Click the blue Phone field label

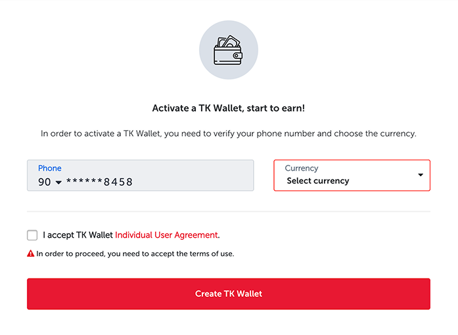[49, 168]
